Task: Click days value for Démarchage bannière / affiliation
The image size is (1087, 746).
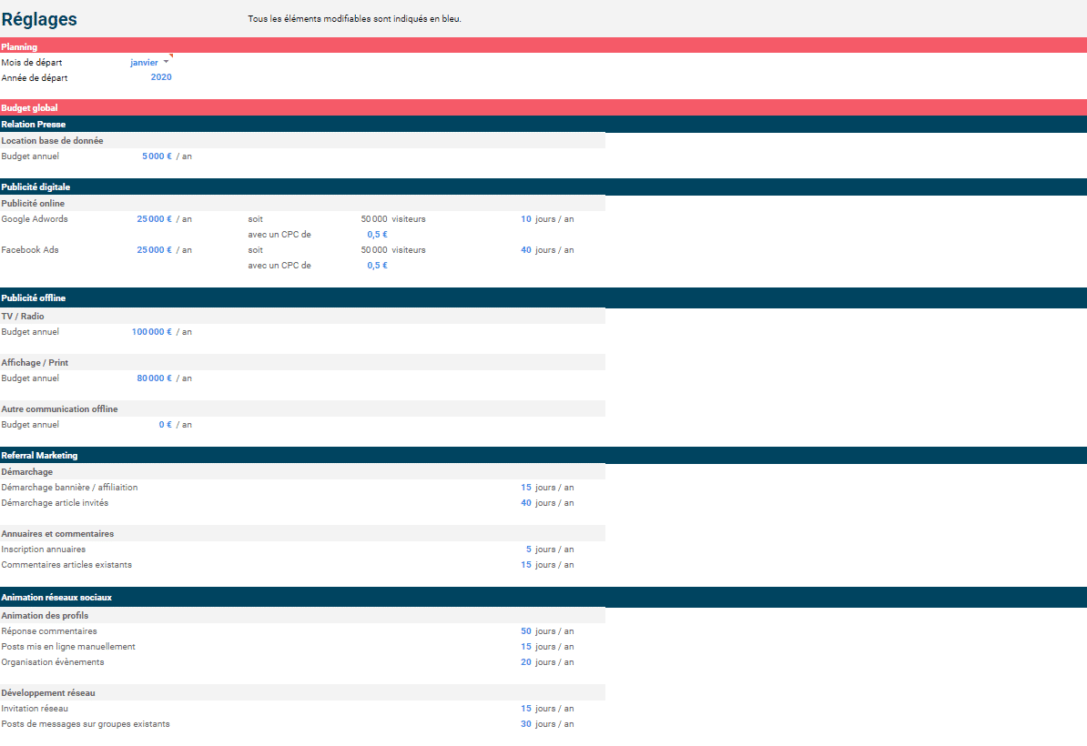Action: tap(525, 488)
